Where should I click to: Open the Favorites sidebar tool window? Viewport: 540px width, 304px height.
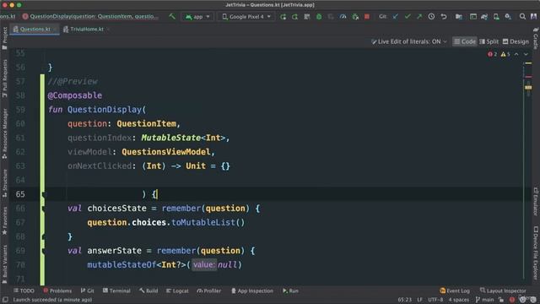pos(4,220)
